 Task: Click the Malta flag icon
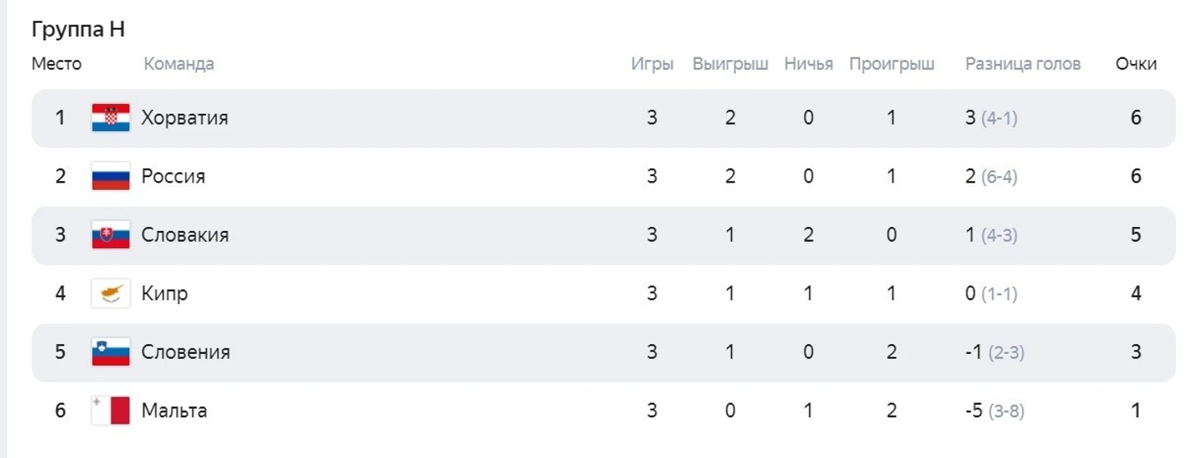[x=111, y=411]
